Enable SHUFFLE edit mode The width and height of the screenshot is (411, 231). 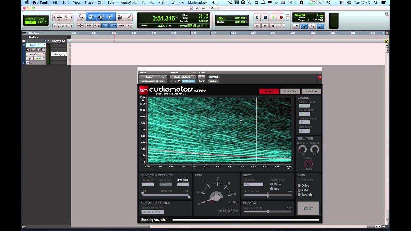30,19
